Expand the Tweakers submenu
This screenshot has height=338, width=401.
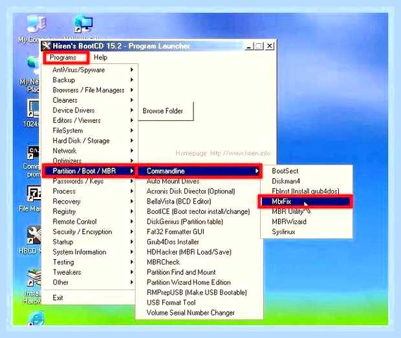[x=89, y=272]
